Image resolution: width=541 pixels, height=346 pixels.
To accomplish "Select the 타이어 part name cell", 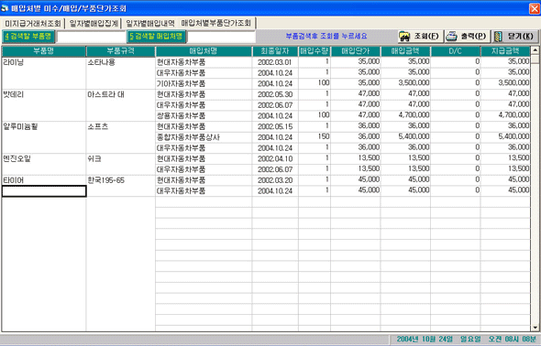I will 44,180.
